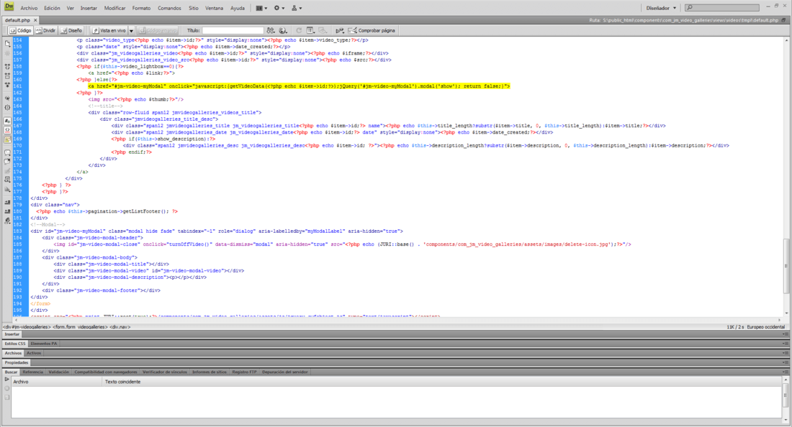Image resolution: width=792 pixels, height=427 pixels.
Task: Select parent tag using coding toolbar icon
Action: coord(7,98)
